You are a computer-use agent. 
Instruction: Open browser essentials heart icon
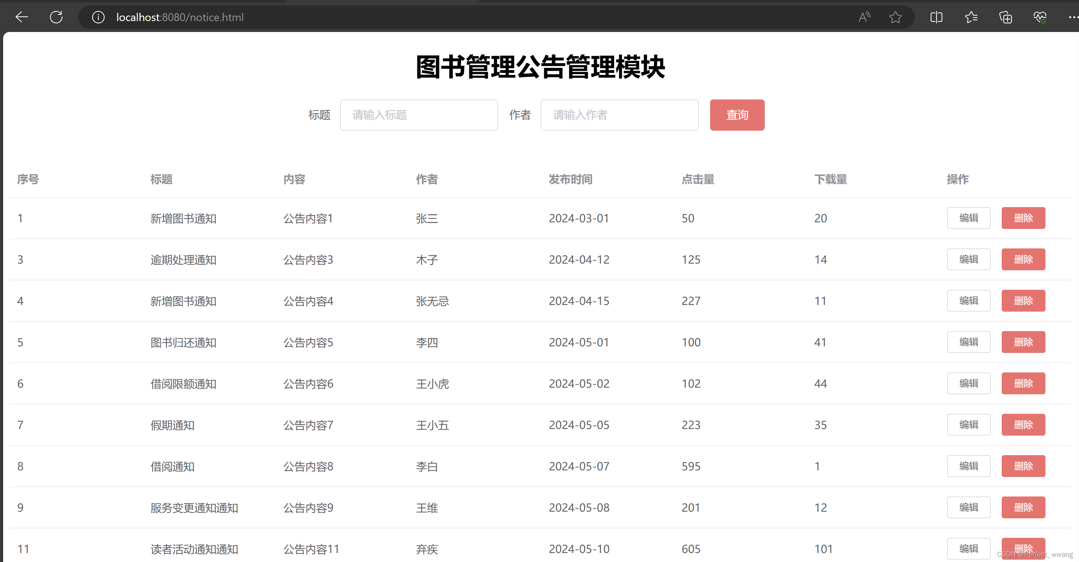point(1040,17)
